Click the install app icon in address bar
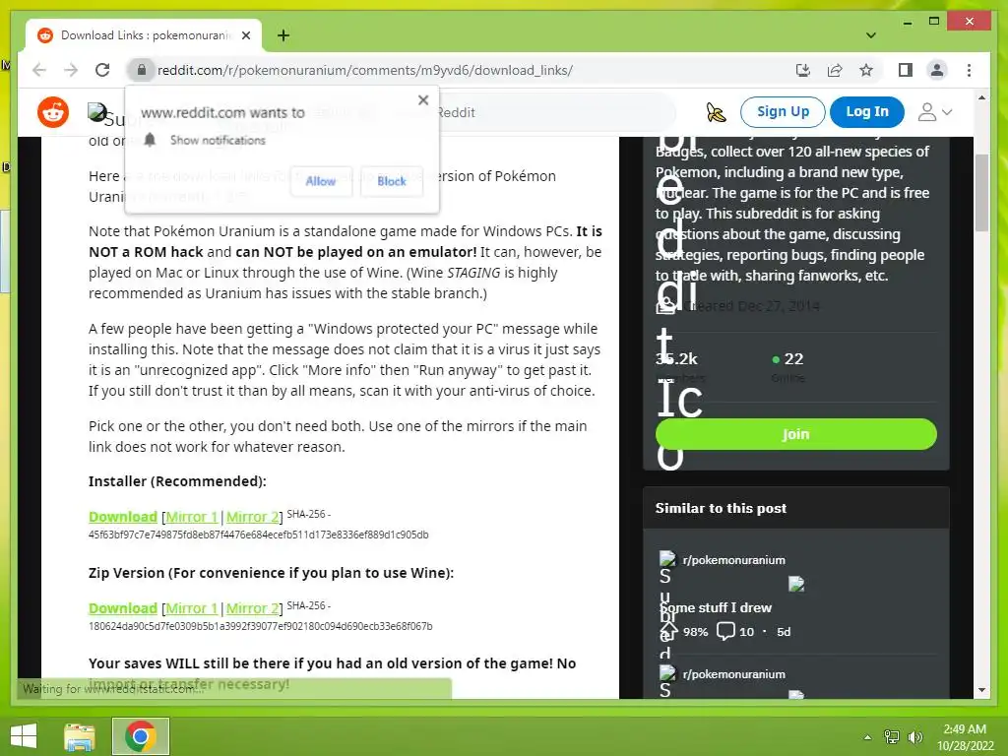 tap(803, 70)
